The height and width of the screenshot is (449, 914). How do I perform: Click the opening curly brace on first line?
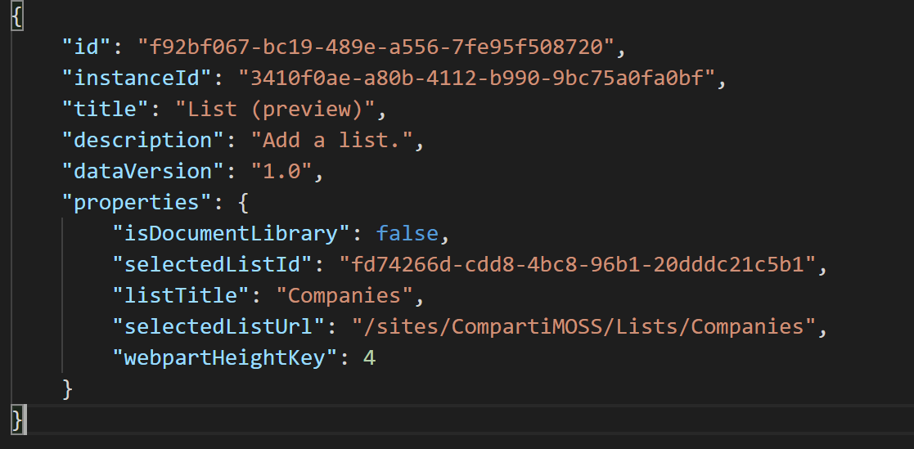pos(16,17)
